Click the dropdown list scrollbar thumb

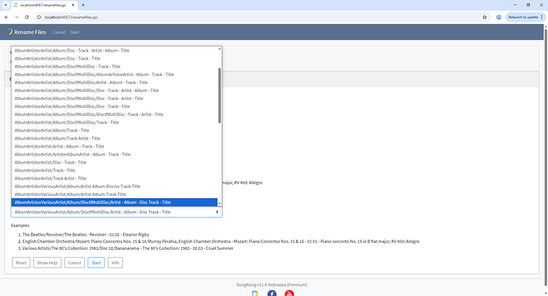pos(219,95)
